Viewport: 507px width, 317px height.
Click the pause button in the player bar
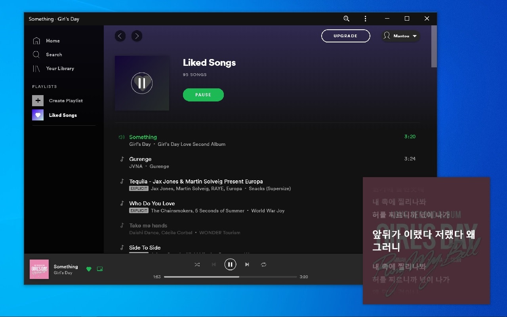tap(230, 264)
